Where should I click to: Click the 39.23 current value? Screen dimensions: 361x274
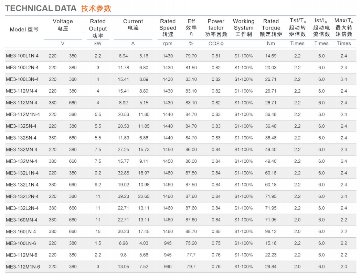[x=124, y=196]
